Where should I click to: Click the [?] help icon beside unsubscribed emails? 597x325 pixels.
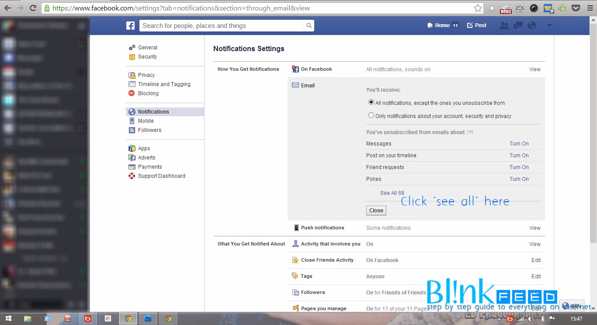470,132
